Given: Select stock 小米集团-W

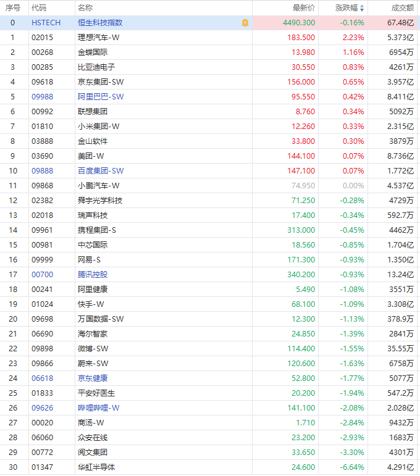Looking at the screenshot, I should [98, 127].
